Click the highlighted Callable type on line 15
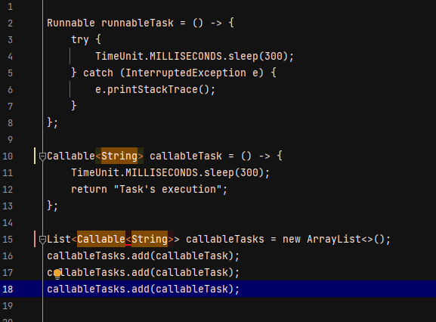 (101, 239)
